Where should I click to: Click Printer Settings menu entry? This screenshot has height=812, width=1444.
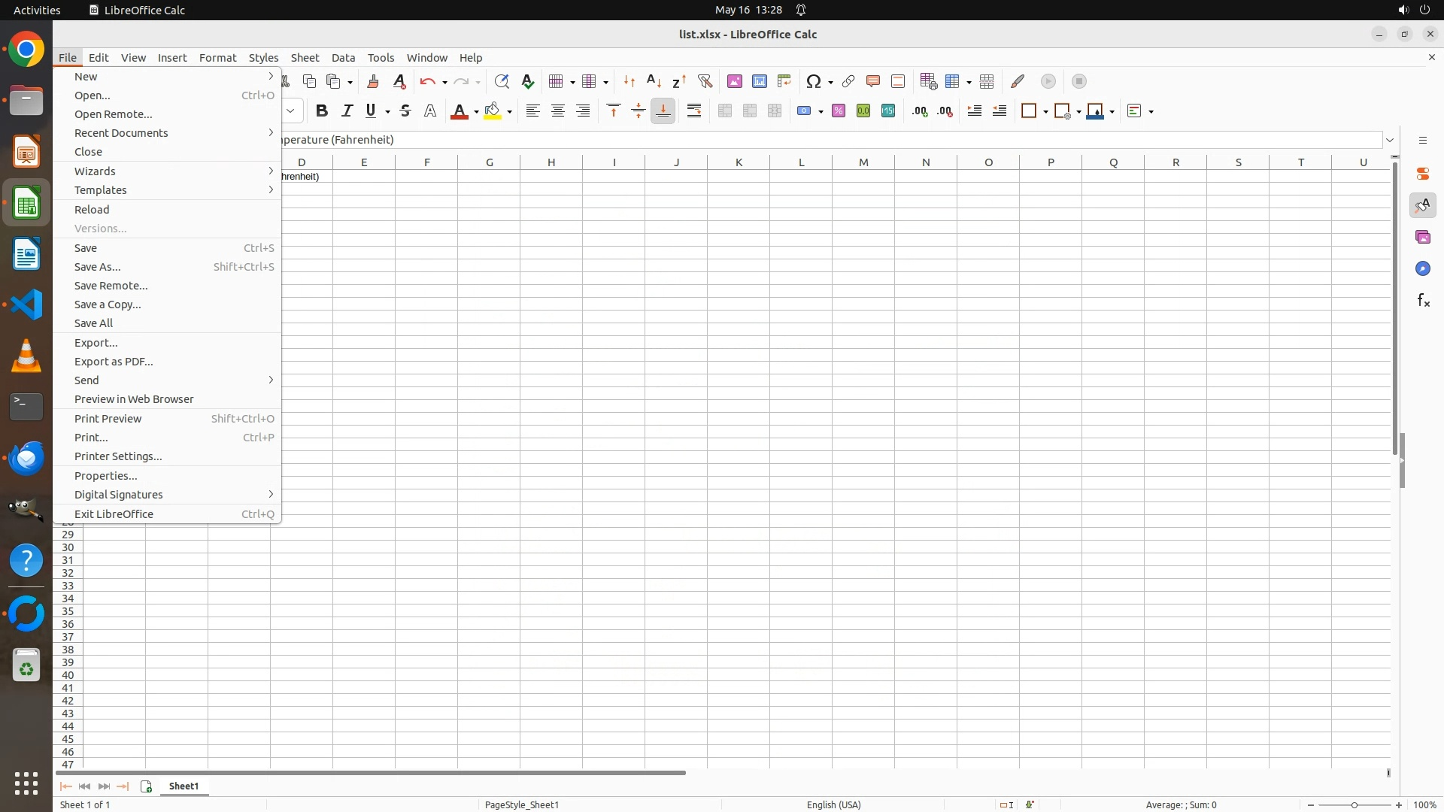pyautogui.click(x=118, y=456)
